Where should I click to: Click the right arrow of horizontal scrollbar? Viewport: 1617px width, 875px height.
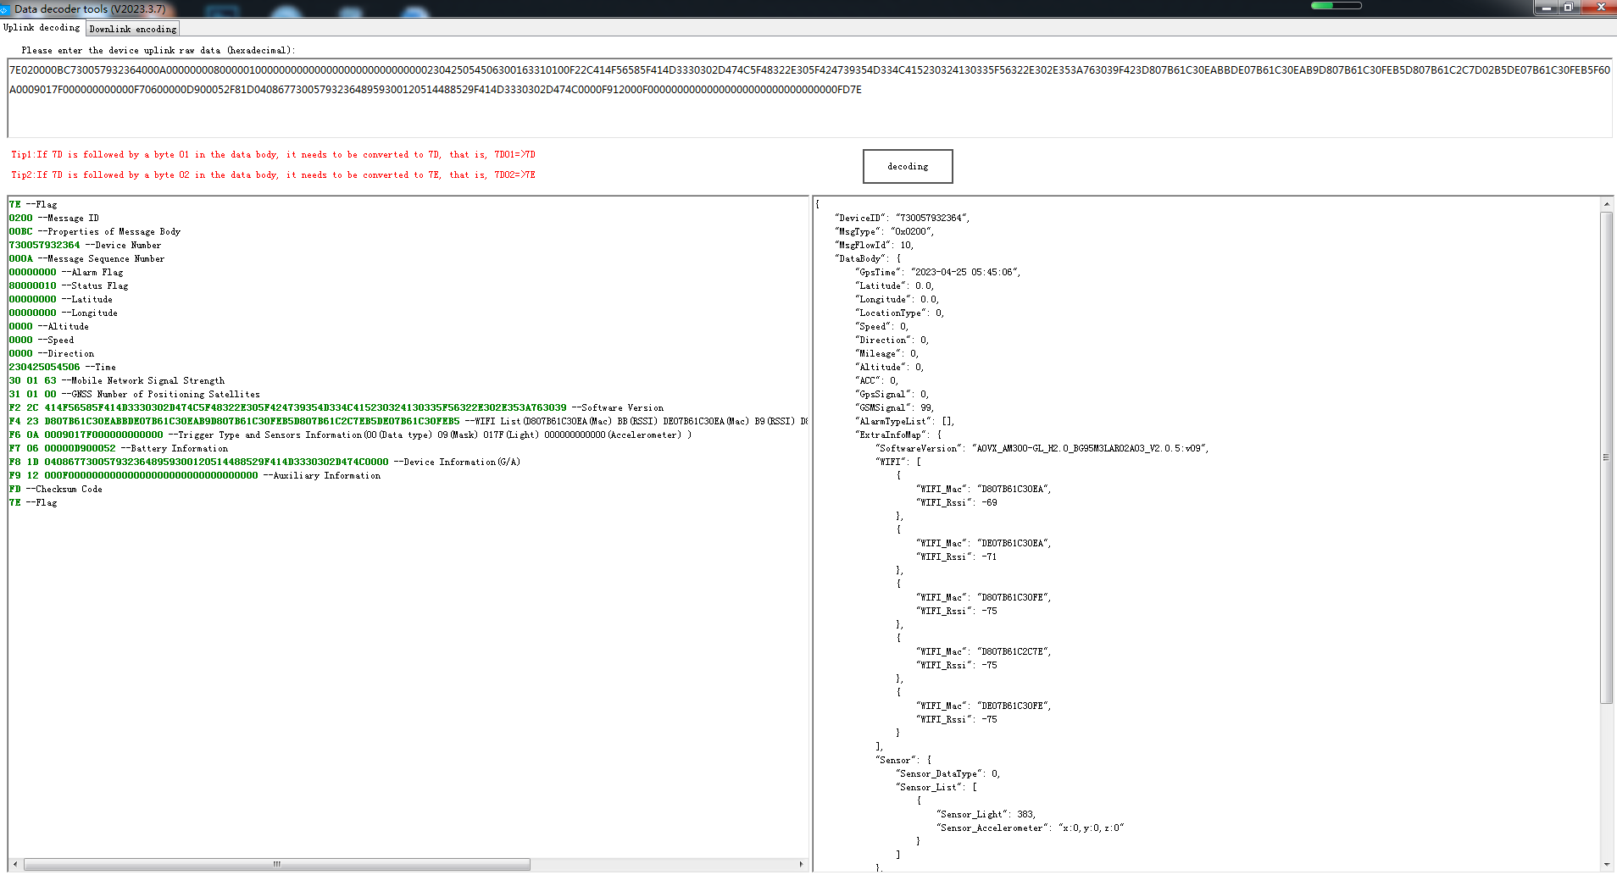[x=801, y=864]
